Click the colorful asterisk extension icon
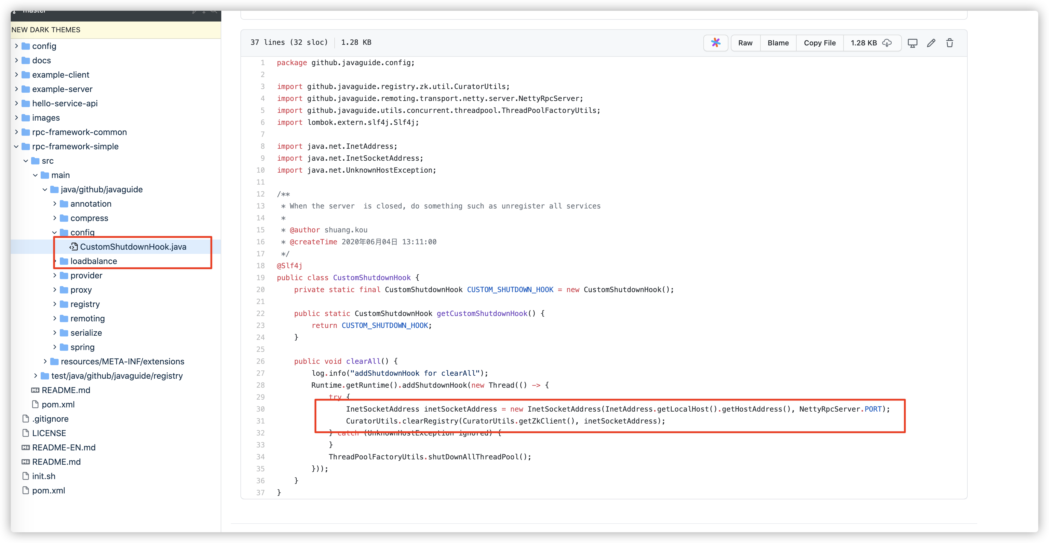 click(716, 43)
